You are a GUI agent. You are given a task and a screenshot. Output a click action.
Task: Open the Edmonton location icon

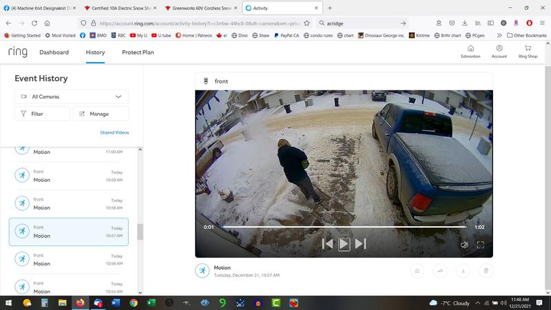[x=470, y=51]
